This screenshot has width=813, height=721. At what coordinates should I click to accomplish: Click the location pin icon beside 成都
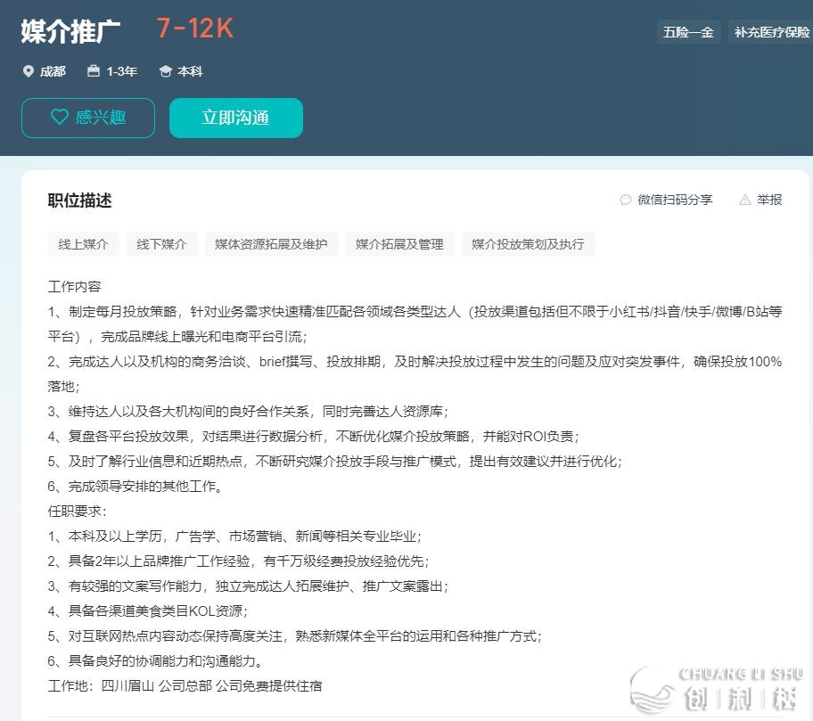(29, 71)
